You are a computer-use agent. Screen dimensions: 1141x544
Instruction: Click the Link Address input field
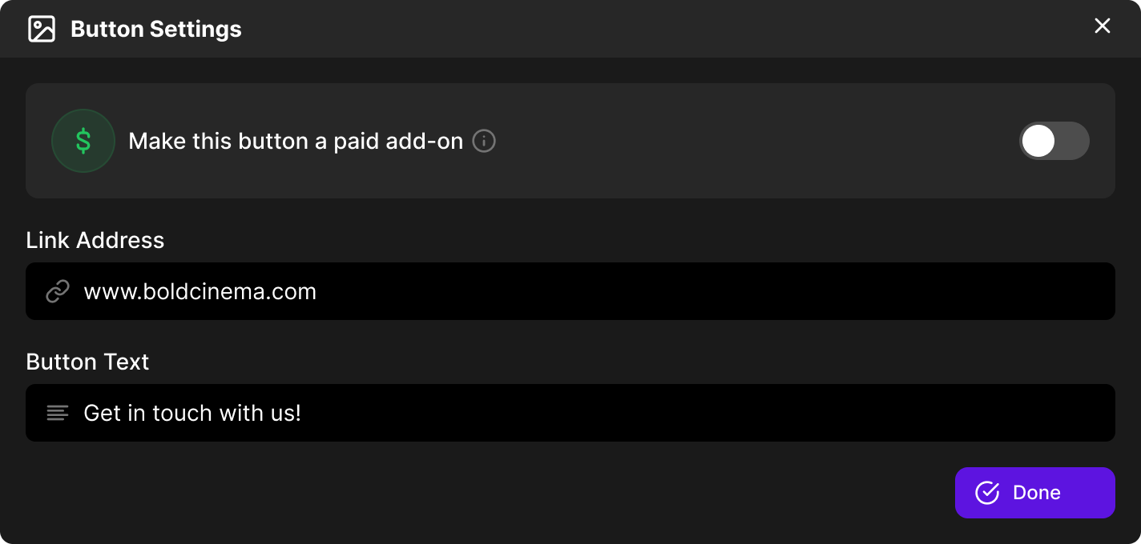[570, 291]
